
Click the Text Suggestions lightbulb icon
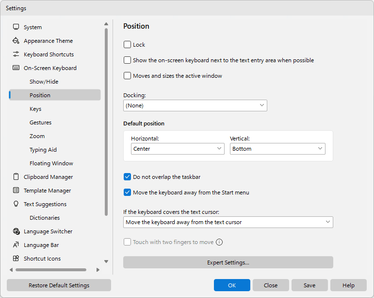pyautogui.click(x=16, y=204)
